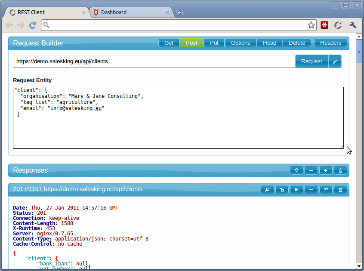Viewport: 364px width, 271px height.
Task: Replay the 201 POST request with the play icon
Action: (x=296, y=190)
